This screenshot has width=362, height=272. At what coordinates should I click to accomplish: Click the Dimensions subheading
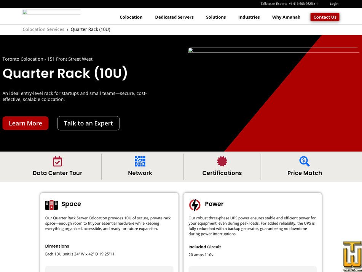(57, 246)
